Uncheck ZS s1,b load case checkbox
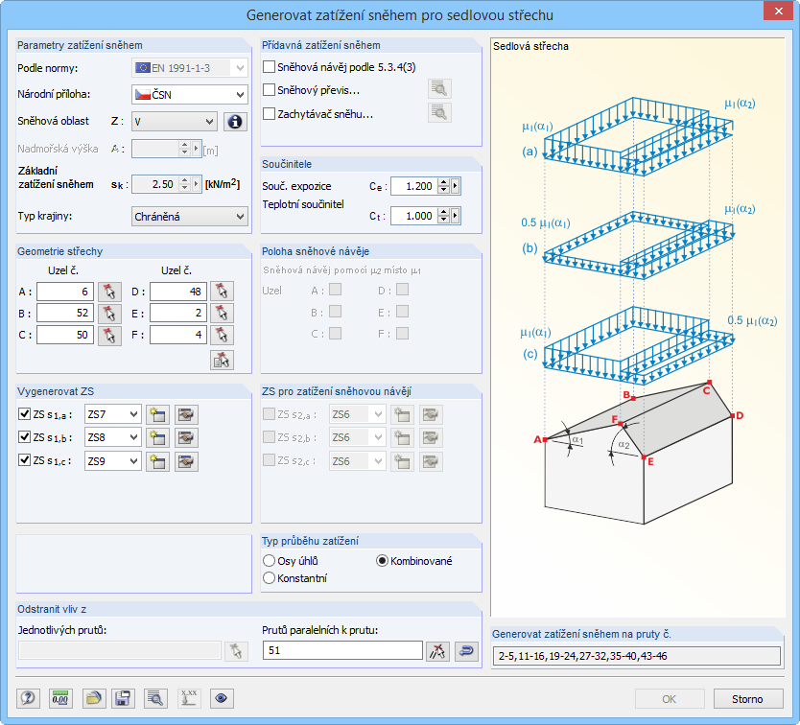The height and width of the screenshot is (725, 800). 24,436
